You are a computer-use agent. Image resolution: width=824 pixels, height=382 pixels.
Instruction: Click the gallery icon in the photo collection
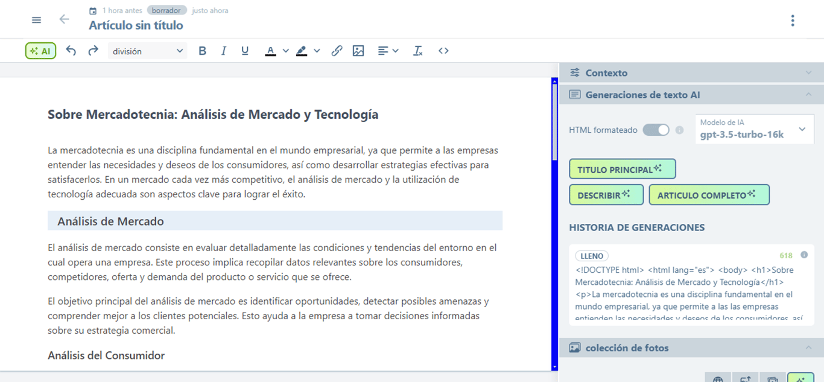click(772, 378)
